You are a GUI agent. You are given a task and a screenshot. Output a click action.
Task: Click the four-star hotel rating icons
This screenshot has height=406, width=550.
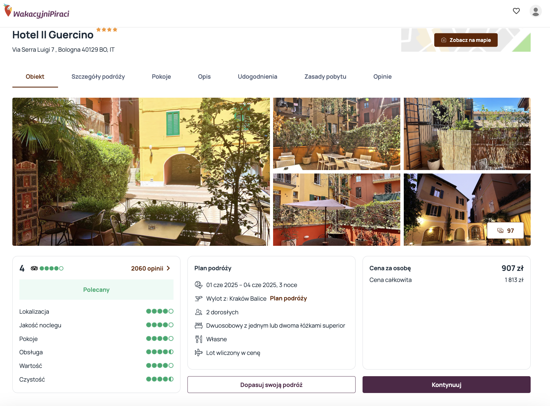(107, 29)
